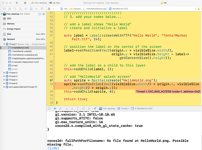Screen dimensions: 202x150
Task: Expand Thread 6
Action: tap(4, 83)
